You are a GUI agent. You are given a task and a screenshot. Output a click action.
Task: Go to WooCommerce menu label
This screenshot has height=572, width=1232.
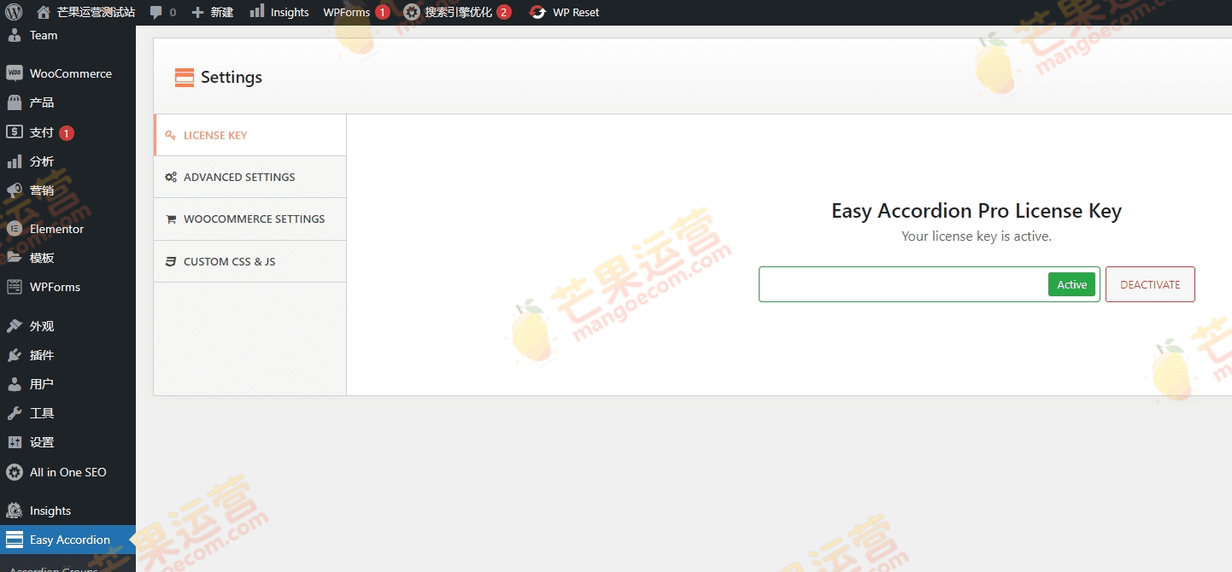point(71,73)
